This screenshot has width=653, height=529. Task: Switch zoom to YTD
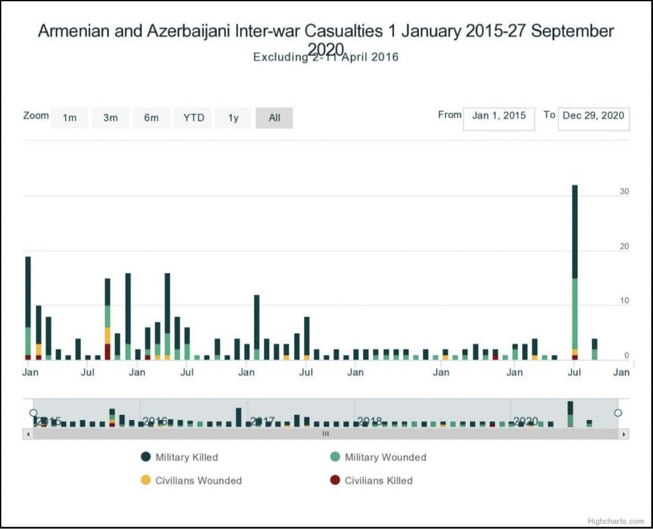(193, 118)
